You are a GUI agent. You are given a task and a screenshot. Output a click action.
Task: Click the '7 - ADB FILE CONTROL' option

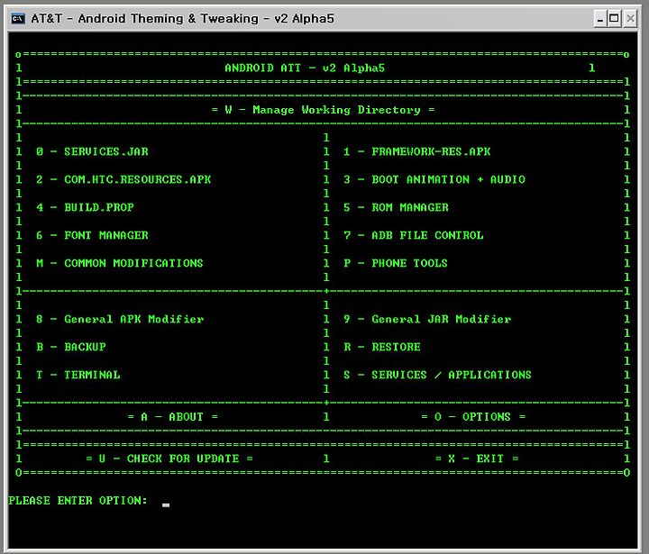414,235
